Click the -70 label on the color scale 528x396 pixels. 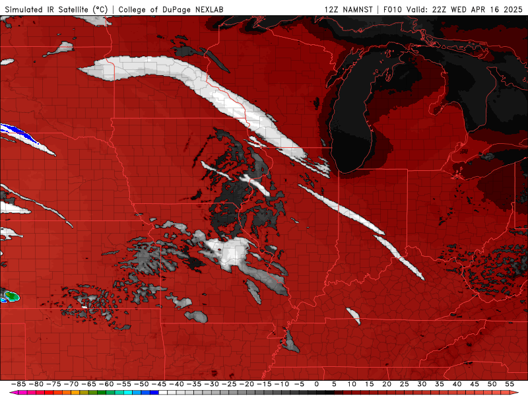tap(71, 384)
